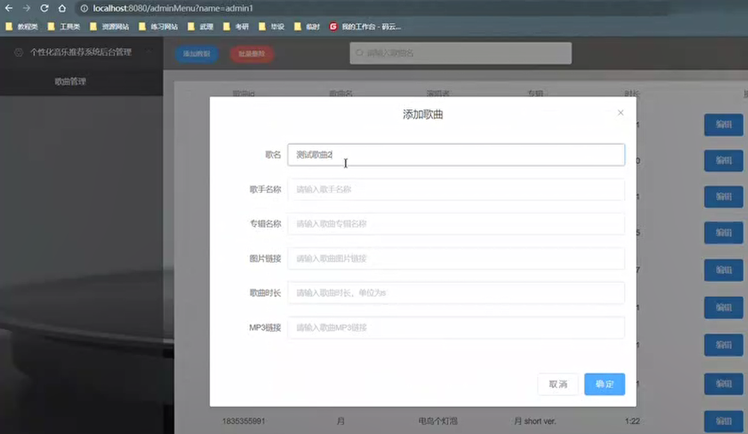Edit the song row 1835355991

[x=723, y=420]
